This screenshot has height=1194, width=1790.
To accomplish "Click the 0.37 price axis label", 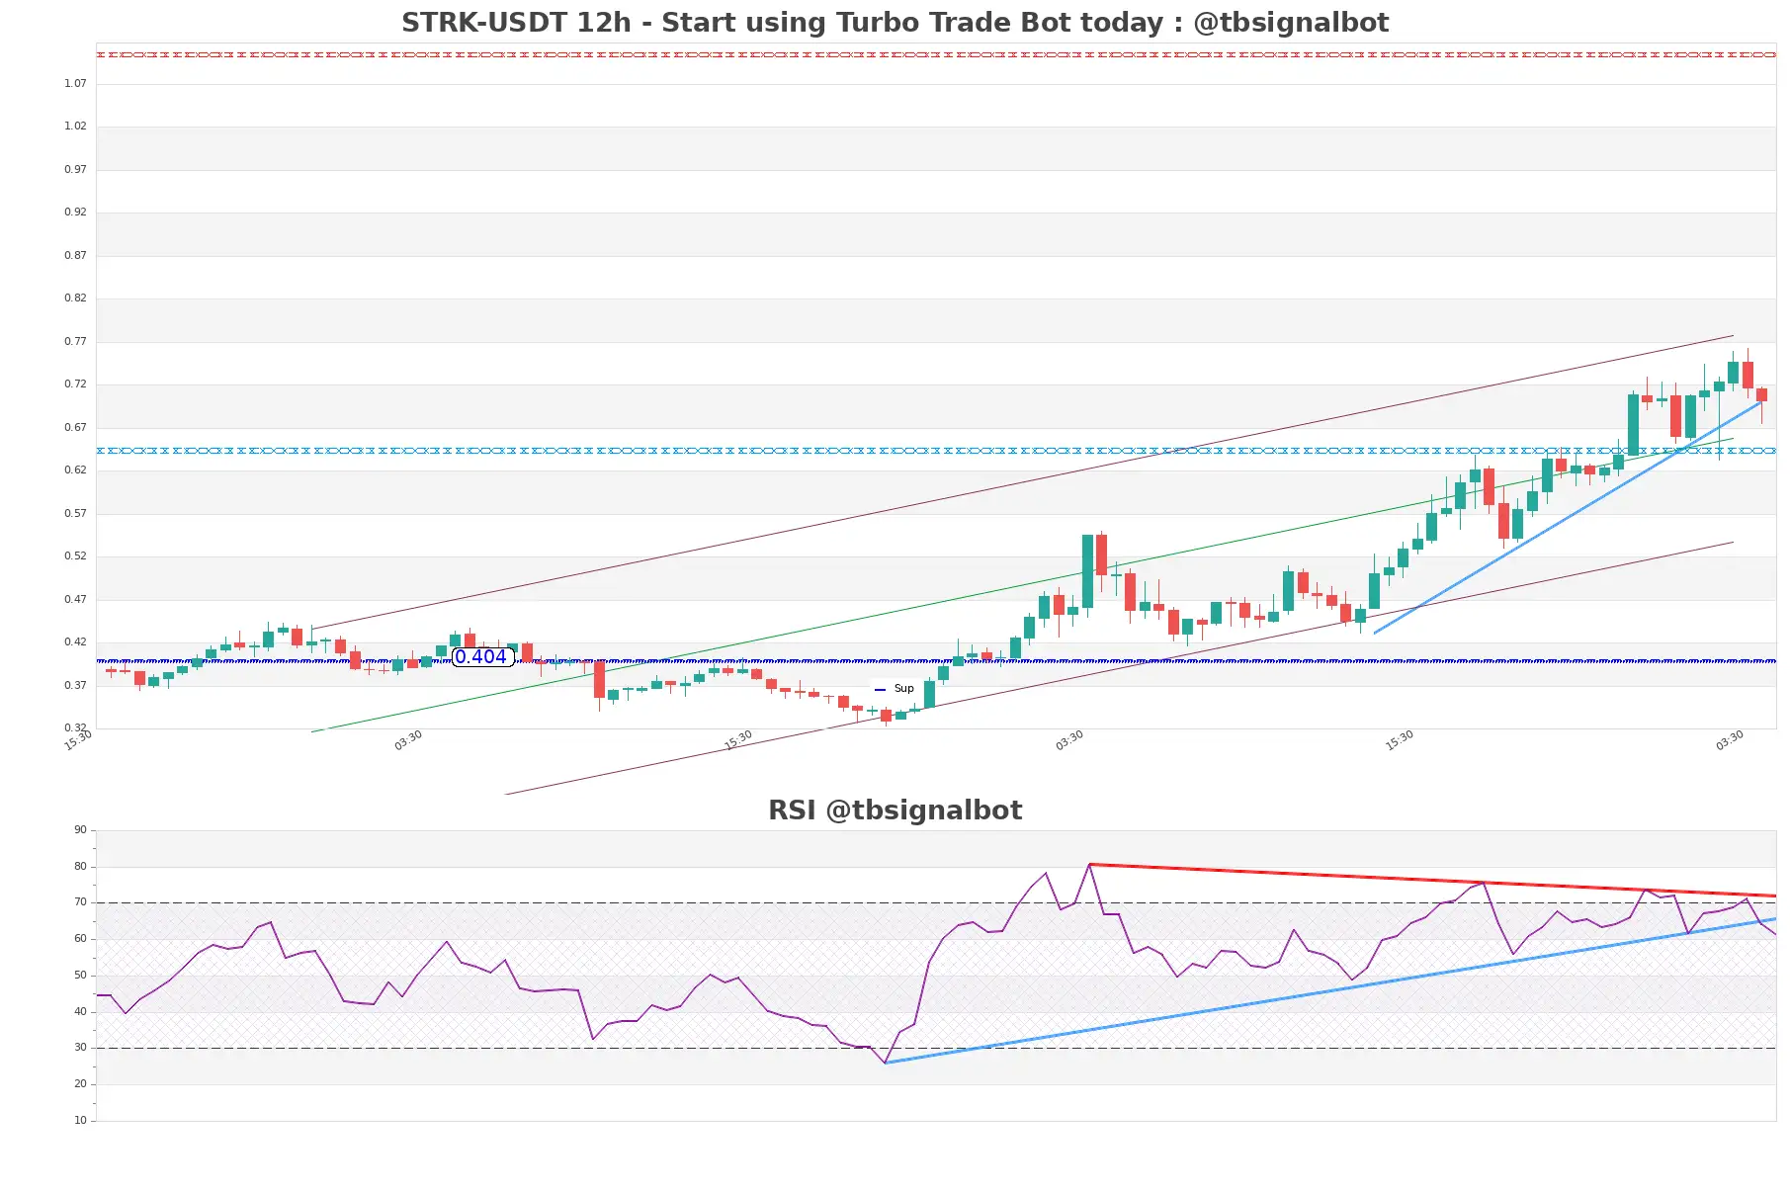I will click(75, 686).
